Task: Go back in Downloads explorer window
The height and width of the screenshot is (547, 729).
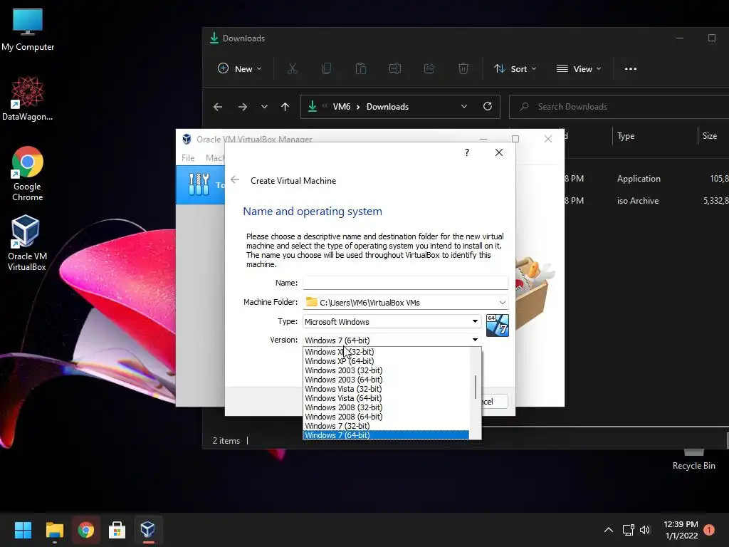Action: [218, 107]
